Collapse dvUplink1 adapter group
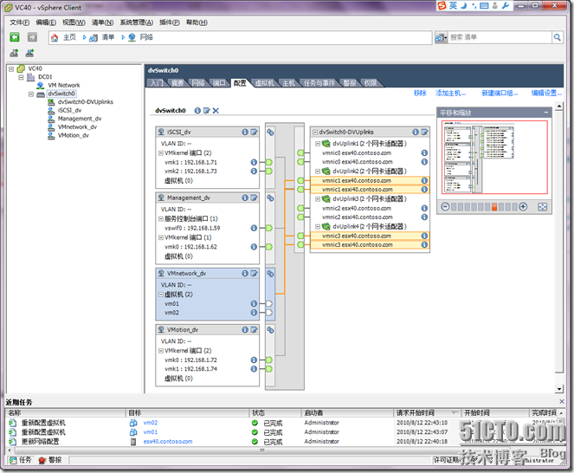Viewport: 574px width, 473px height. click(318, 144)
